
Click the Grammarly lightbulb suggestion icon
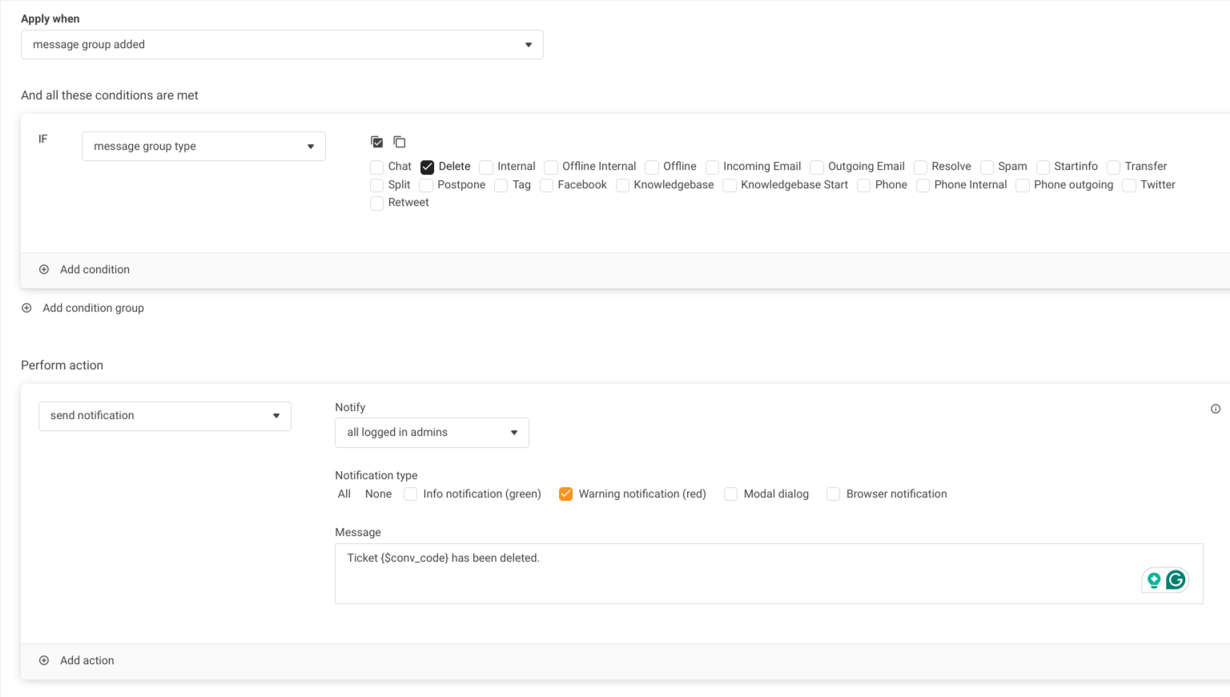coord(1154,580)
